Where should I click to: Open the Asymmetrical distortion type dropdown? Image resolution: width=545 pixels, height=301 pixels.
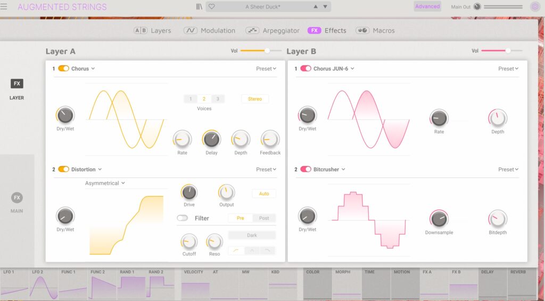pyautogui.click(x=105, y=183)
